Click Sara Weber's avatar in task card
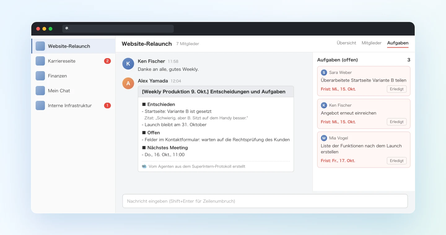Image resolution: width=446 pixels, height=235 pixels. point(324,72)
